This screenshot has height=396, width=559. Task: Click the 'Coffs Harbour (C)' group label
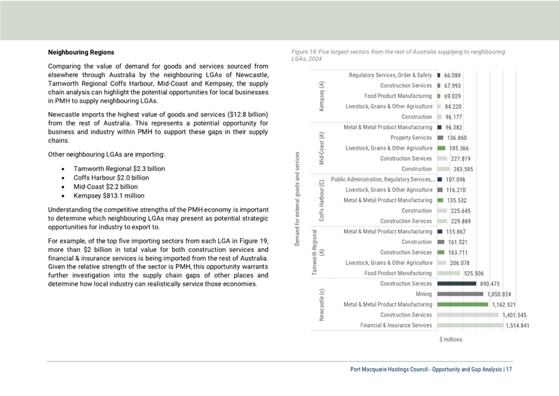click(322, 201)
